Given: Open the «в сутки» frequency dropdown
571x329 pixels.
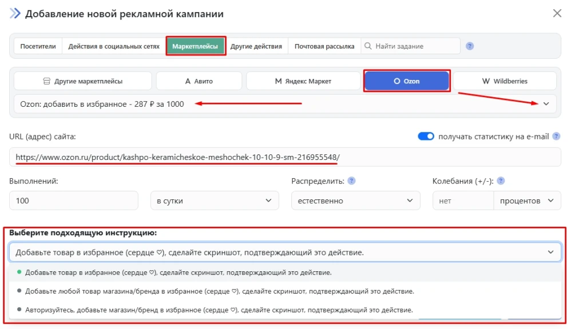Looking at the screenshot, I should click(215, 200).
